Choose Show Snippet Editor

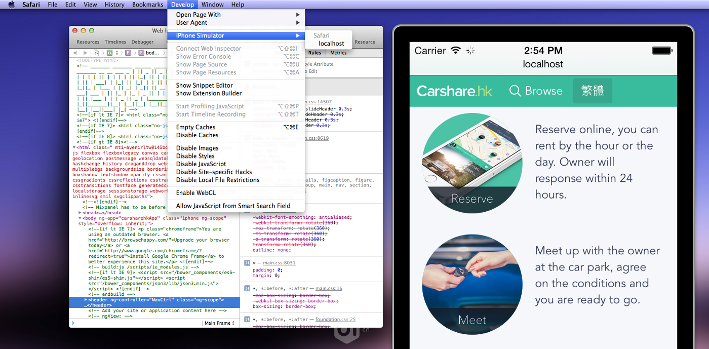(x=236, y=86)
